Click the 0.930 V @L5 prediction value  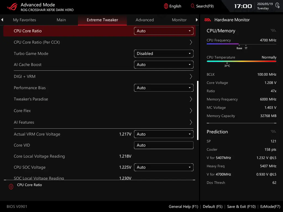[266, 174]
